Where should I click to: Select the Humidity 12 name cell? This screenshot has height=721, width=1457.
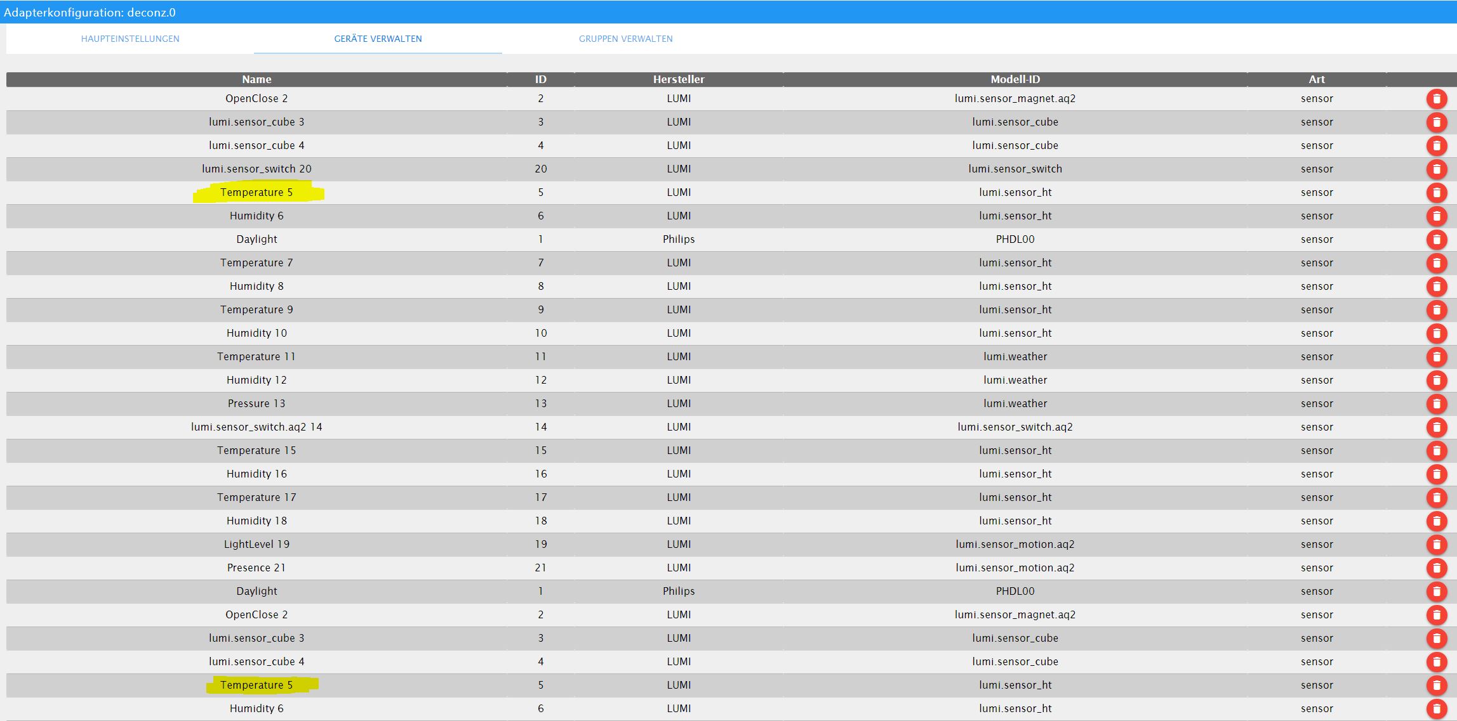(256, 380)
